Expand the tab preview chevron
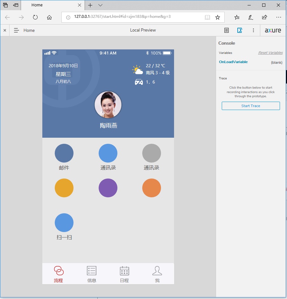The image size is (287, 299). [100, 5]
